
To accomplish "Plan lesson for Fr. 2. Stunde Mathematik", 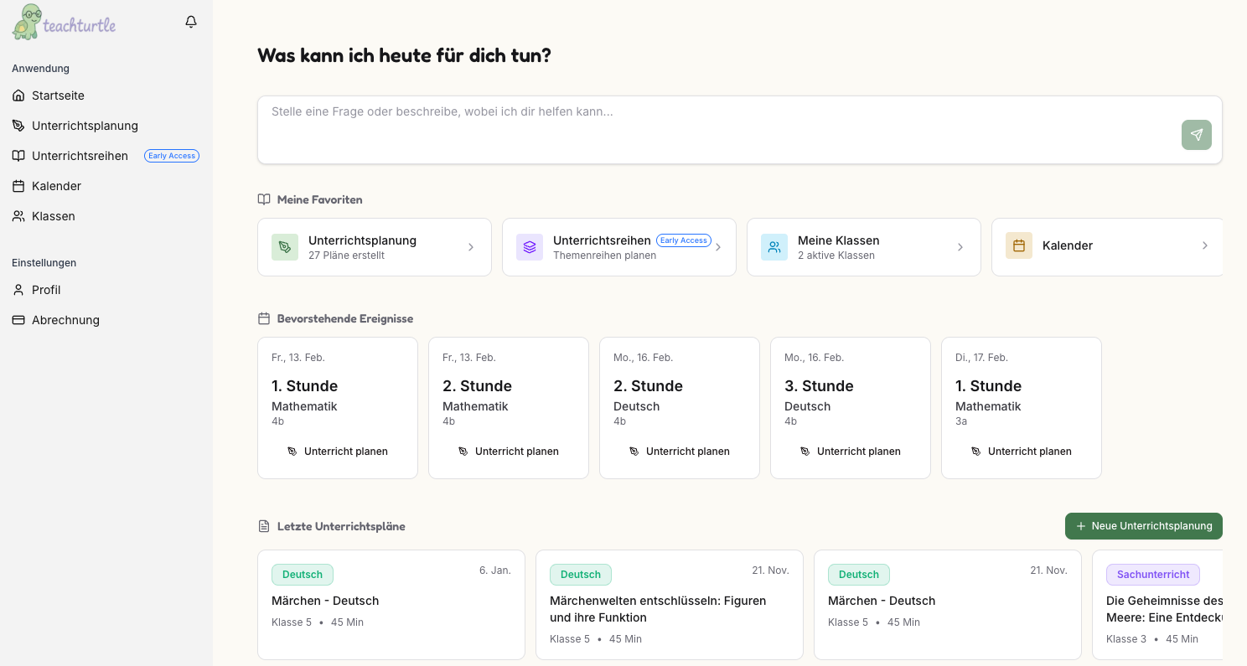I will click(509, 451).
